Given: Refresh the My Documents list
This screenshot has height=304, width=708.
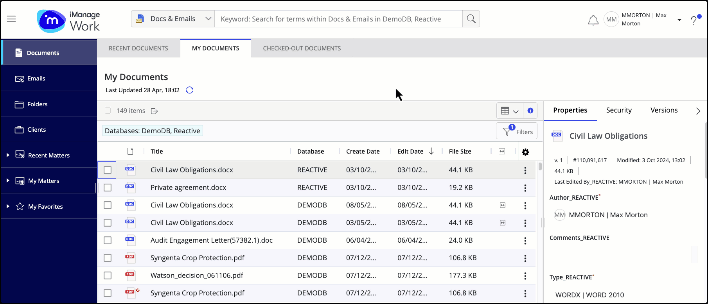Looking at the screenshot, I should coord(190,90).
